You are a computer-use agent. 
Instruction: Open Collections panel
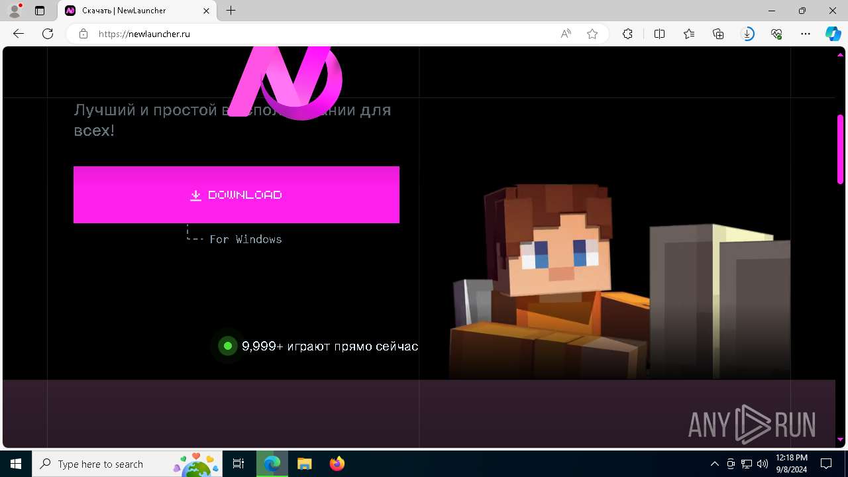(718, 34)
